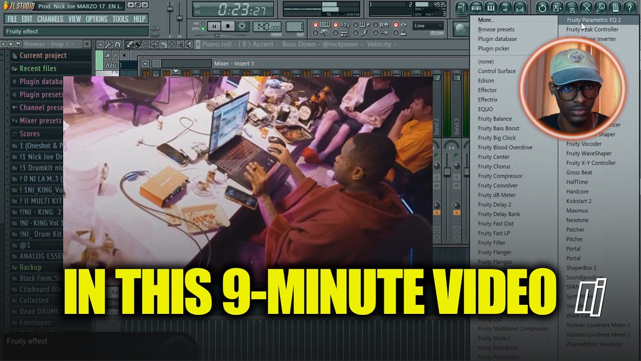Select the piano roll mute tool

(x=155, y=44)
